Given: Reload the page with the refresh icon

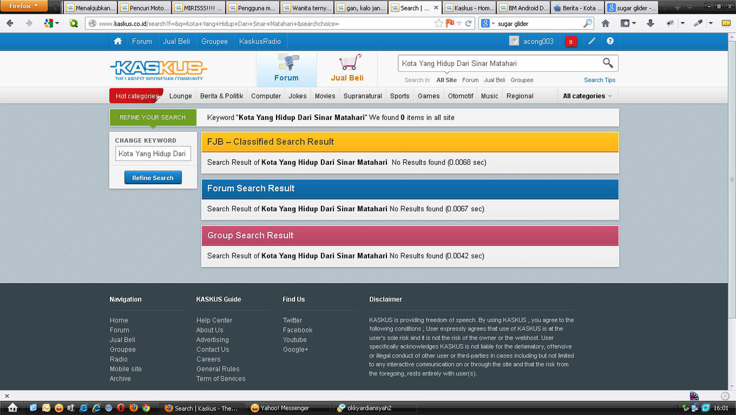Looking at the screenshot, I should 469,24.
